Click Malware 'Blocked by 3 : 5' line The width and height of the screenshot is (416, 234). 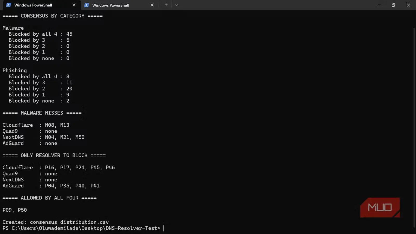click(39, 40)
